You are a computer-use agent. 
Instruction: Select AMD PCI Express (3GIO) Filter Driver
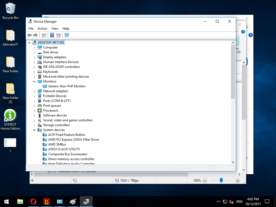(x=74, y=140)
